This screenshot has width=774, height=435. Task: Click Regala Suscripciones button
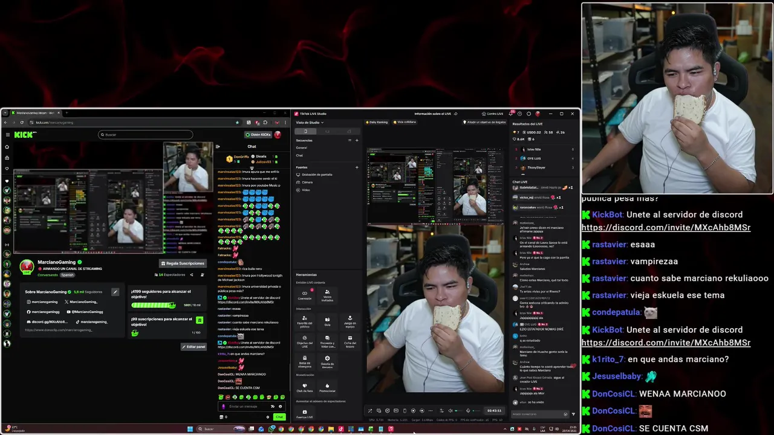[183, 263]
